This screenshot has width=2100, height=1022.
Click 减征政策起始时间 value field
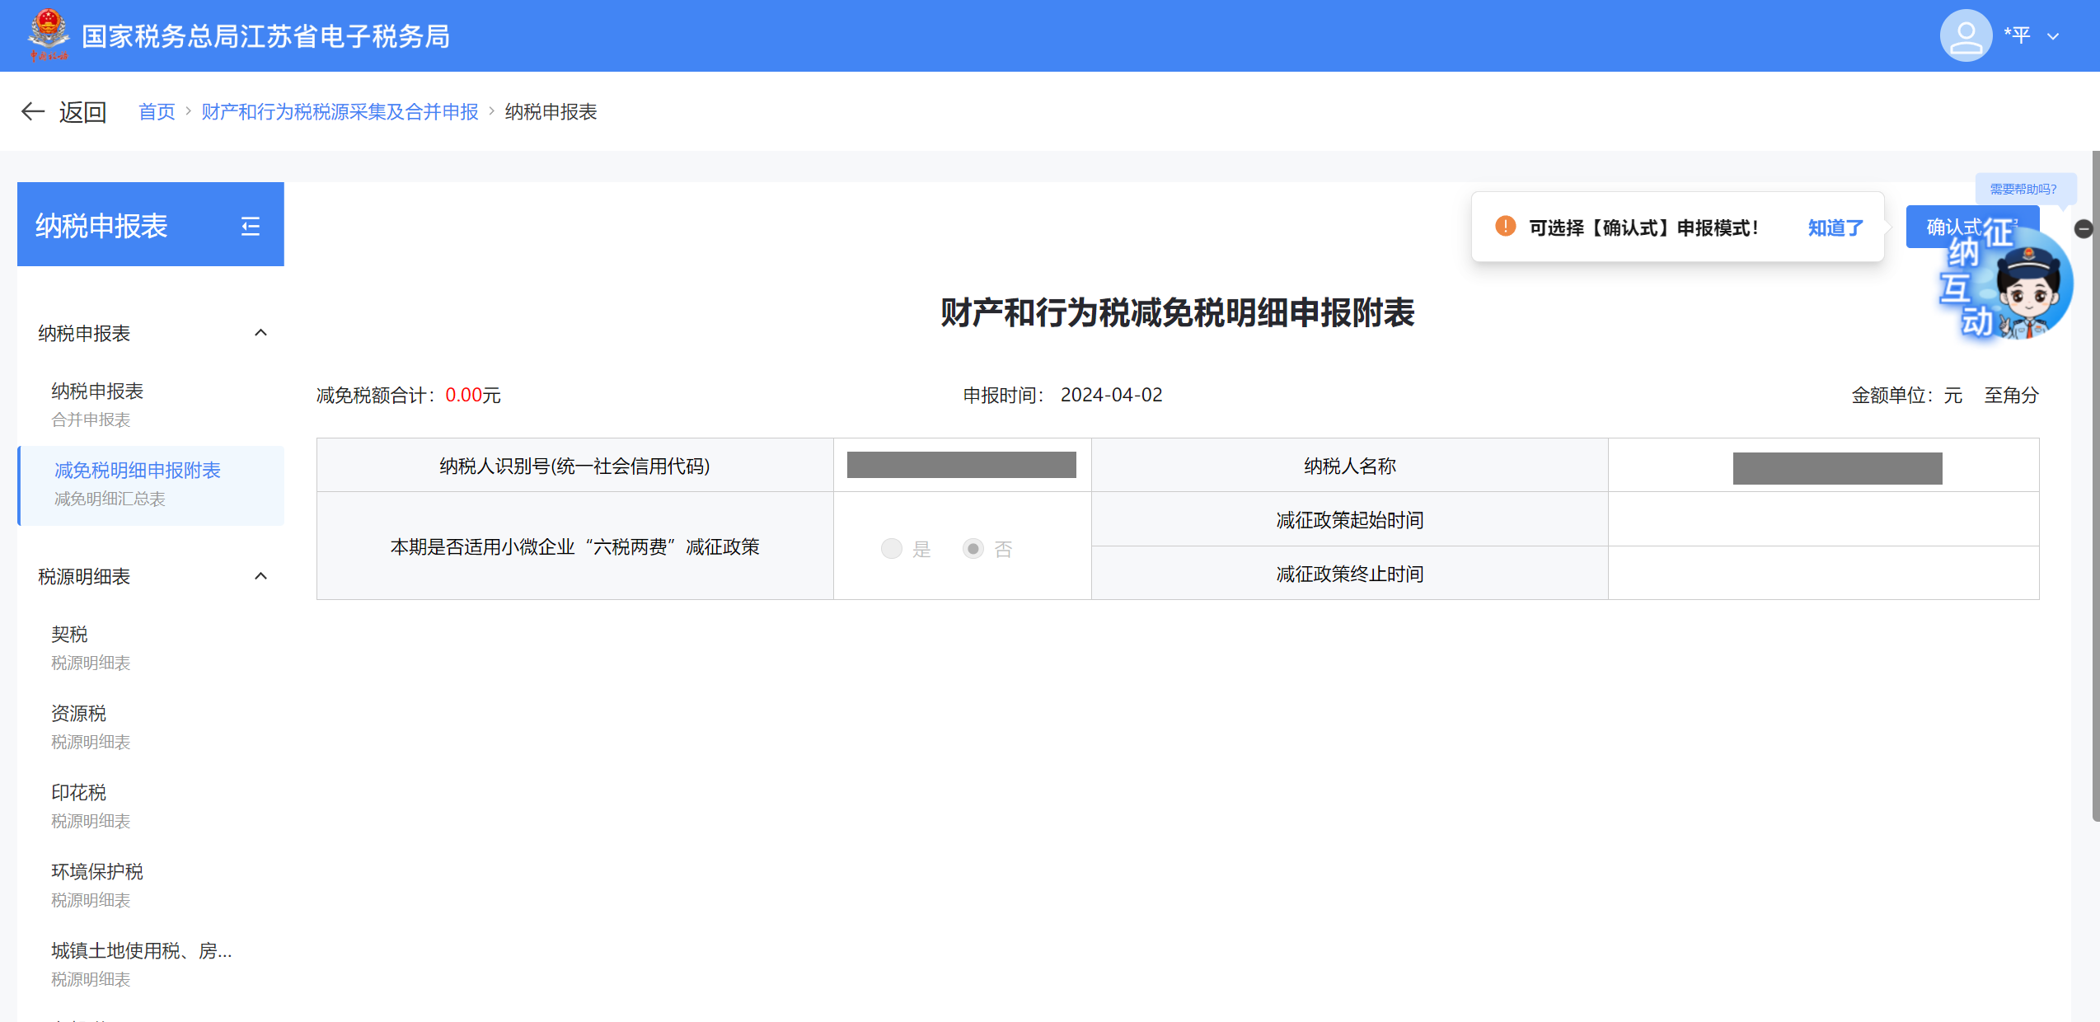point(1823,520)
